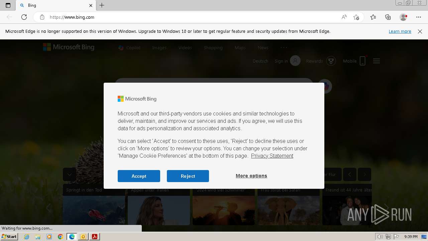Open File Explorer from taskbar
428x241 pixels.
pos(38,237)
